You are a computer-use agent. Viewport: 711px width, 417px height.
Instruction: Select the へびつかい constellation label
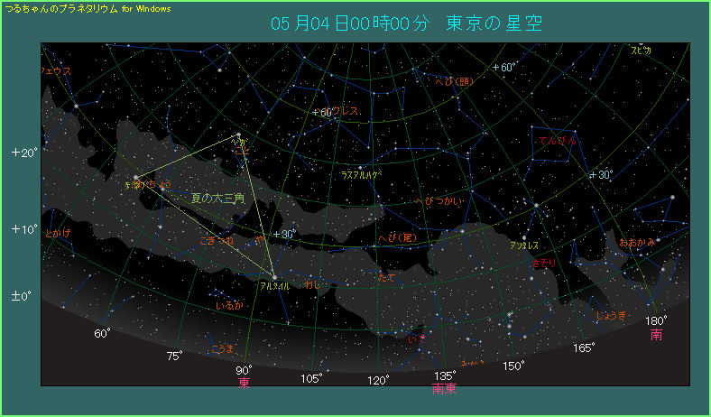point(439,201)
